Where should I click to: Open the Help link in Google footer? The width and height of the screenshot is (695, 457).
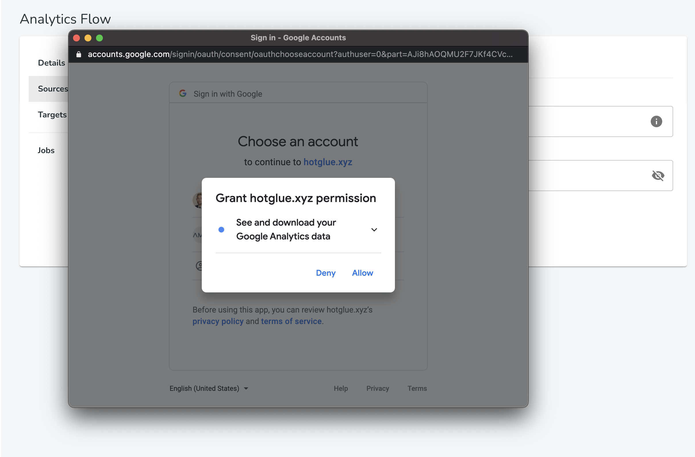341,388
